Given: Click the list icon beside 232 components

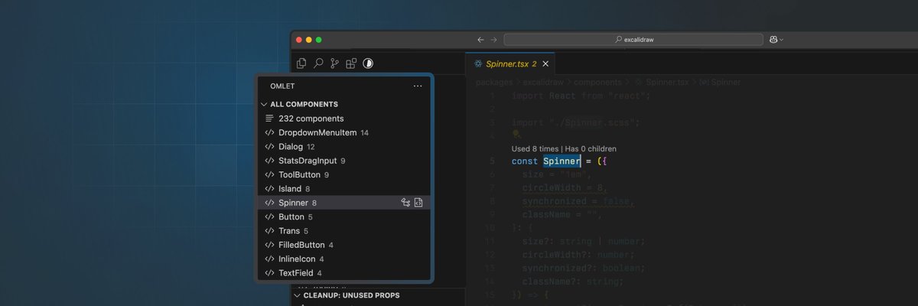Looking at the screenshot, I should pyautogui.click(x=269, y=119).
